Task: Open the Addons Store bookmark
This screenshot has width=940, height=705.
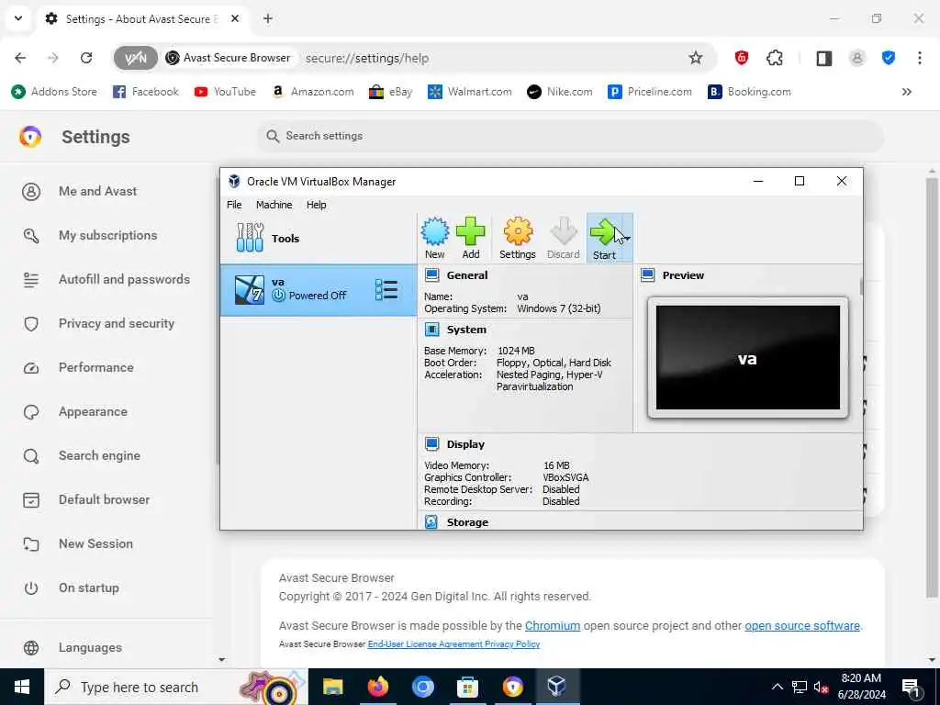Action: coord(54,92)
